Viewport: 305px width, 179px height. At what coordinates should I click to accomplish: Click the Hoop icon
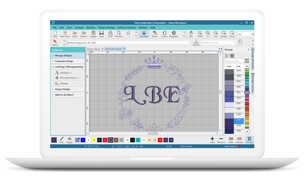164,34
